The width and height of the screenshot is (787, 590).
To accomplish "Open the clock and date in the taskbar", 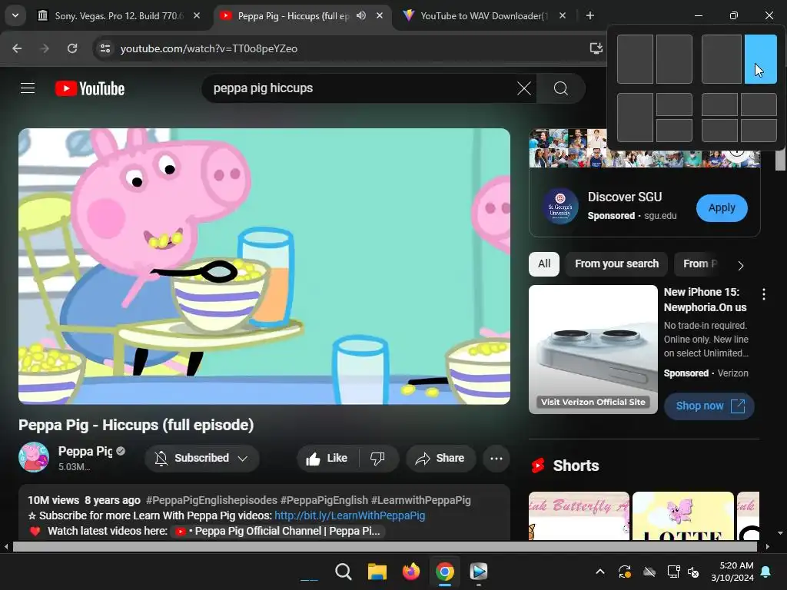I will click(x=732, y=572).
